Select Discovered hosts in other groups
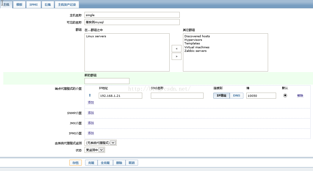This screenshot has width=313, height=171. pos(197,36)
